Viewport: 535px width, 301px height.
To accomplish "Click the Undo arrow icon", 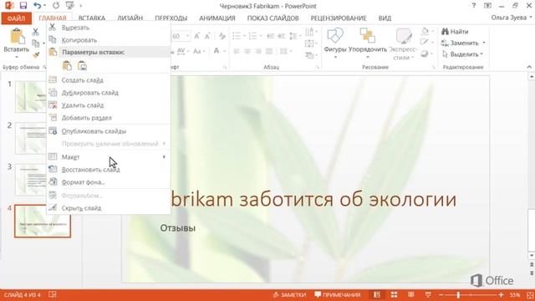I will click(x=37, y=6).
